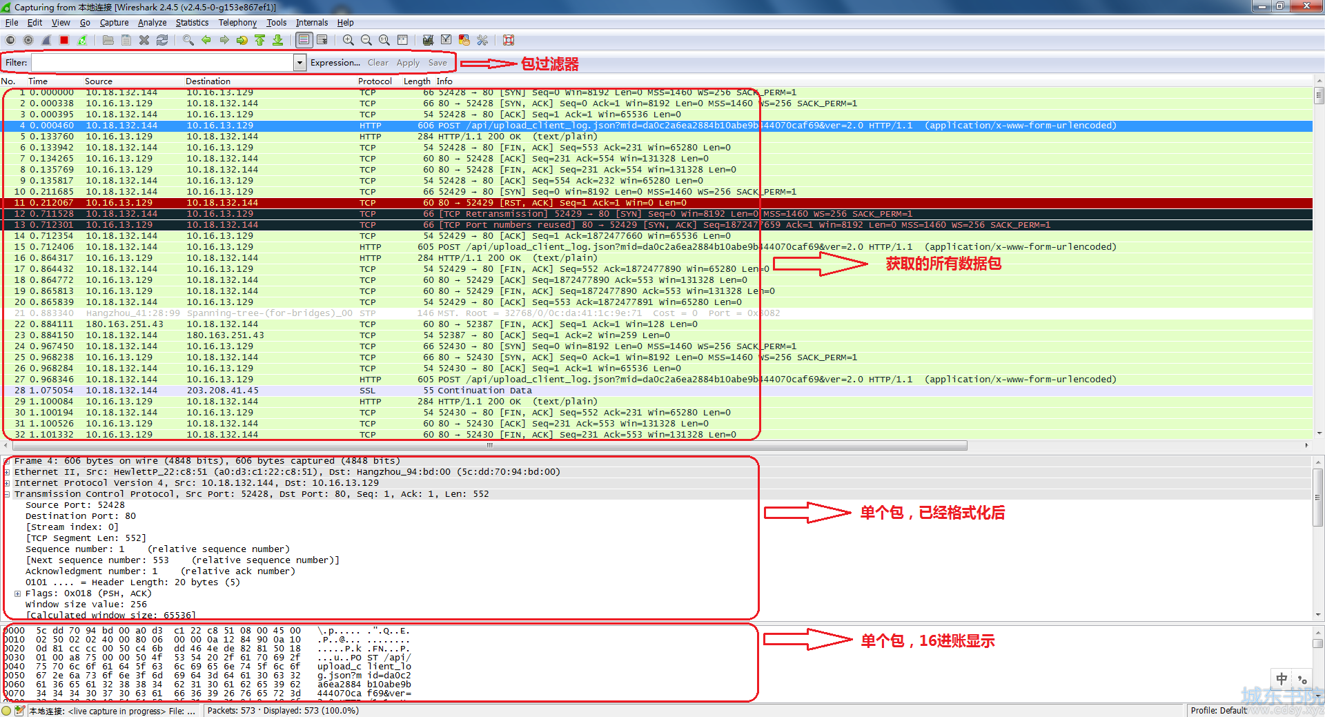Click the packet list vertical scrollbar thumb
This screenshot has width=1325, height=717.
1319,95
